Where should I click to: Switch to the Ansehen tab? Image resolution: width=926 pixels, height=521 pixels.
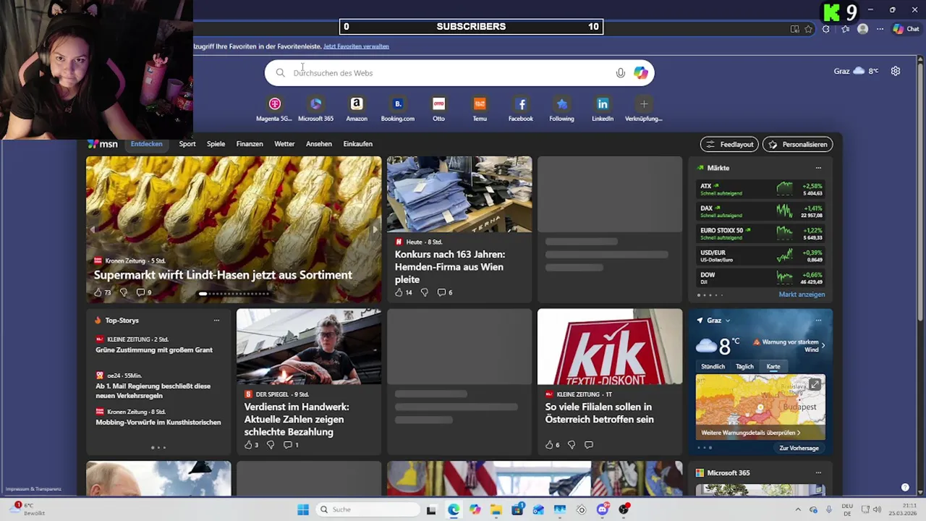click(319, 144)
